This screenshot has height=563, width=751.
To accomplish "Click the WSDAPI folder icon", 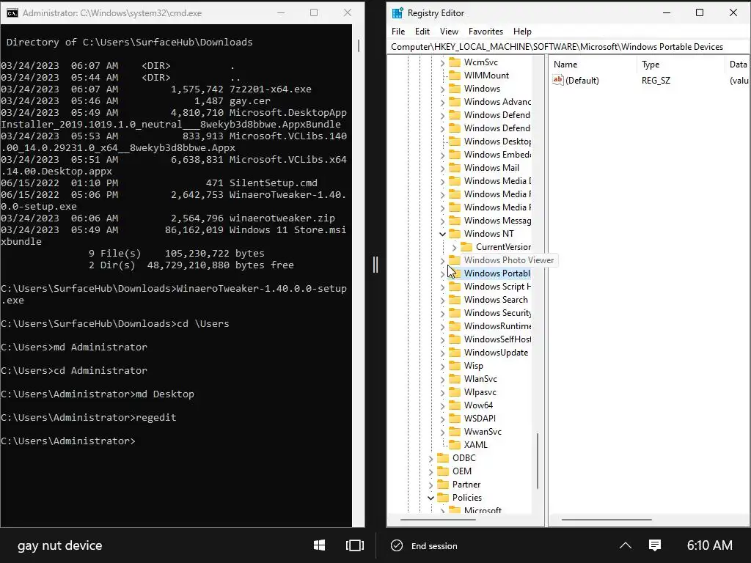I will (x=455, y=419).
